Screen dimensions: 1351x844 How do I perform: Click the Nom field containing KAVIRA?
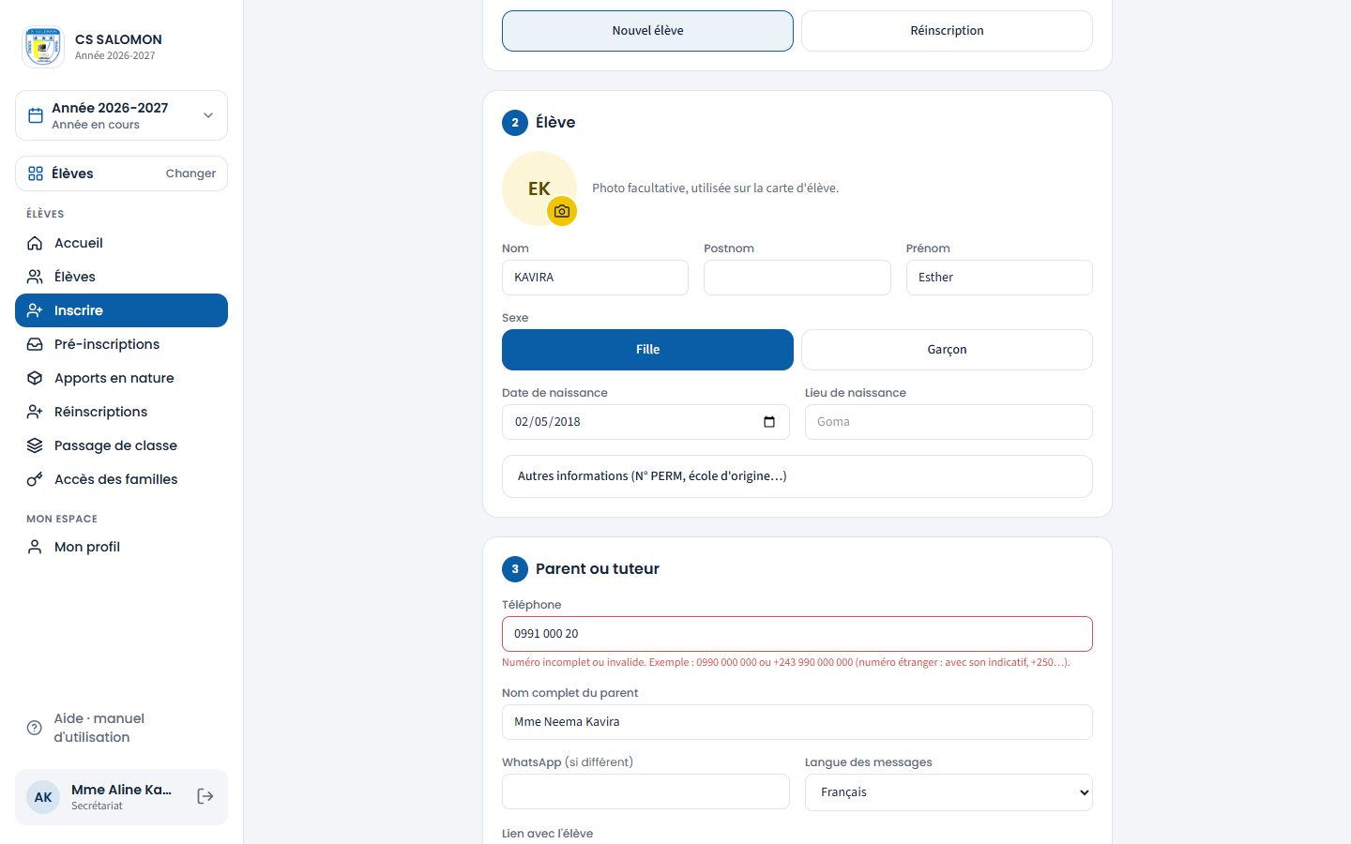pos(595,278)
